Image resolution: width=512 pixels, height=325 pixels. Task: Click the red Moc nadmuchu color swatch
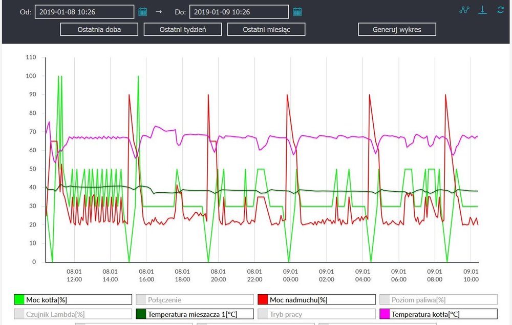coord(263,300)
